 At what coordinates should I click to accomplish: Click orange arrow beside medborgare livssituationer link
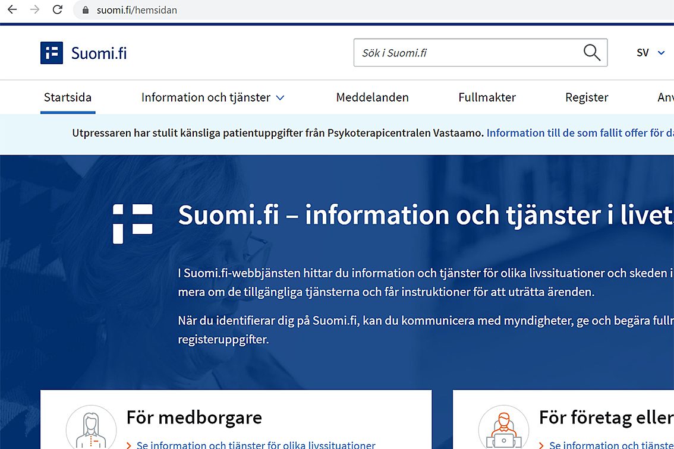[128, 445]
